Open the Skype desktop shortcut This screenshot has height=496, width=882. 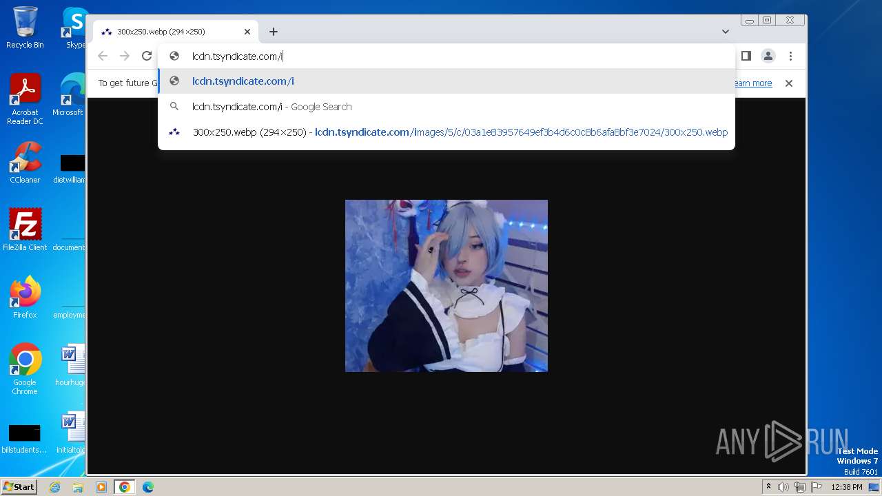pyautogui.click(x=74, y=28)
